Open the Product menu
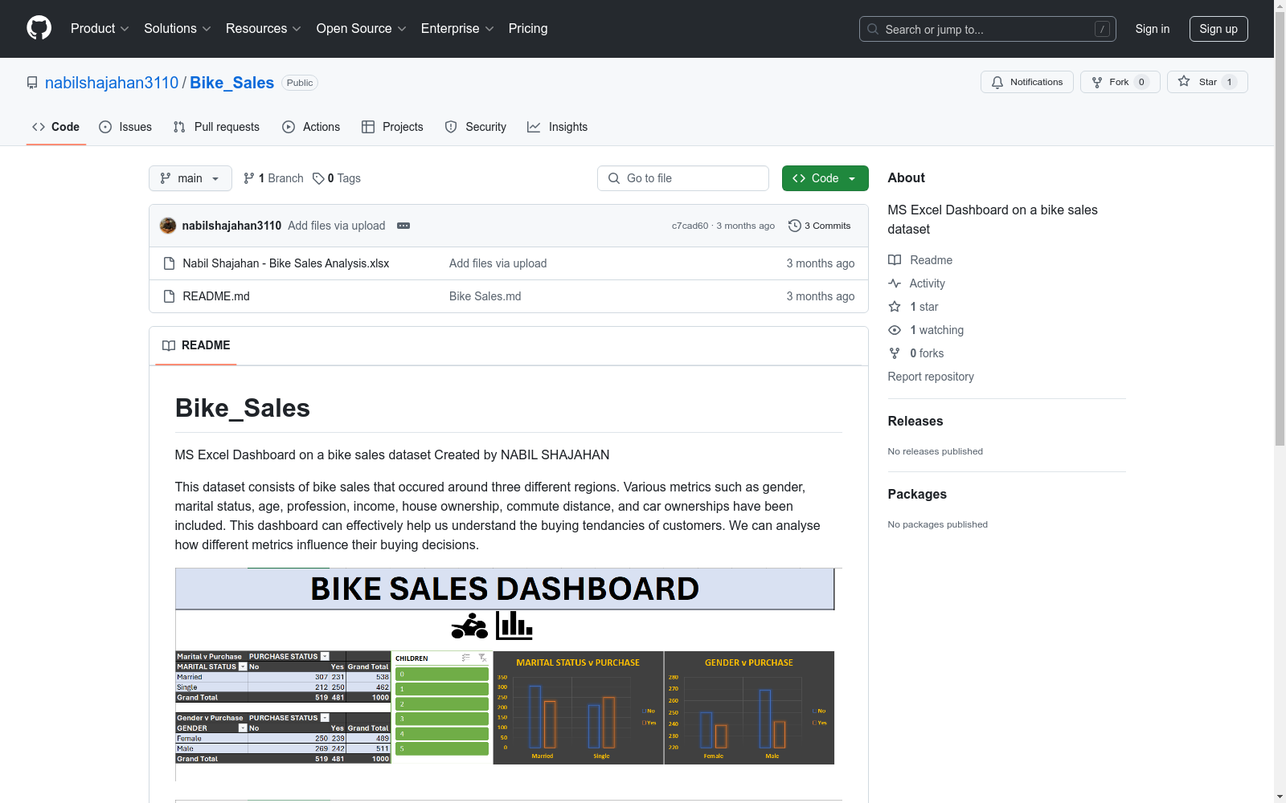 [100, 29]
